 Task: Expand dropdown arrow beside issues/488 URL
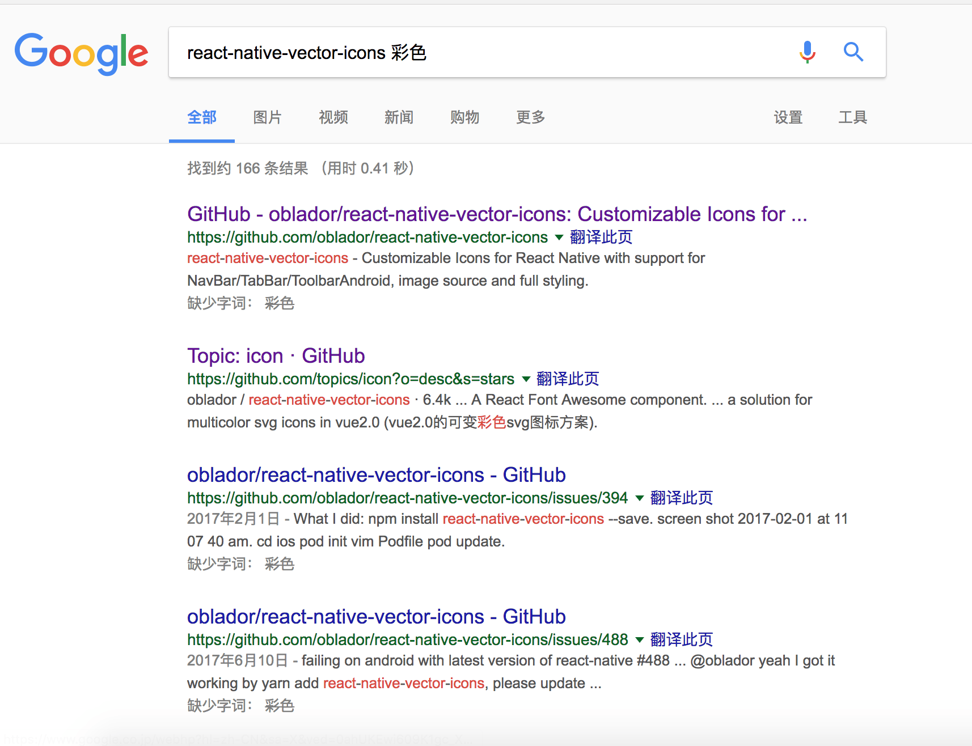(640, 640)
